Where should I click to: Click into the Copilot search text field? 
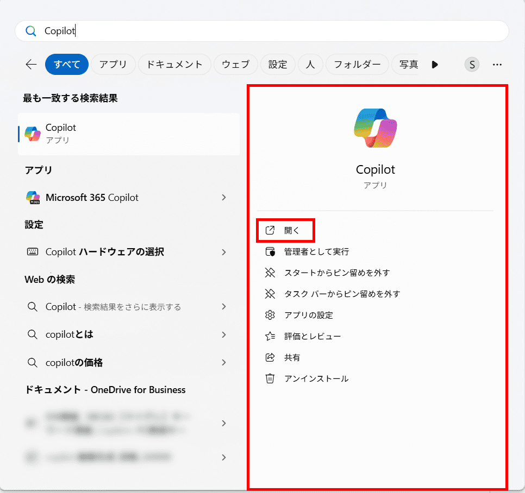click(262, 31)
